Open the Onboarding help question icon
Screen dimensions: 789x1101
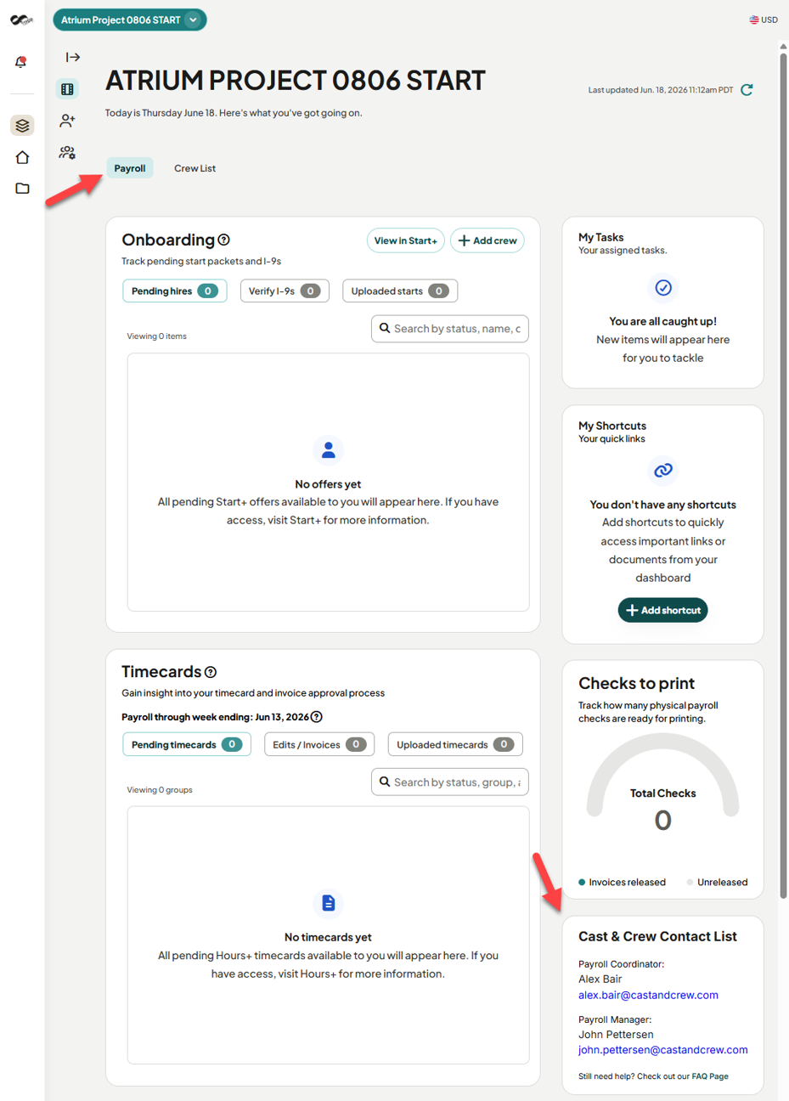click(224, 240)
